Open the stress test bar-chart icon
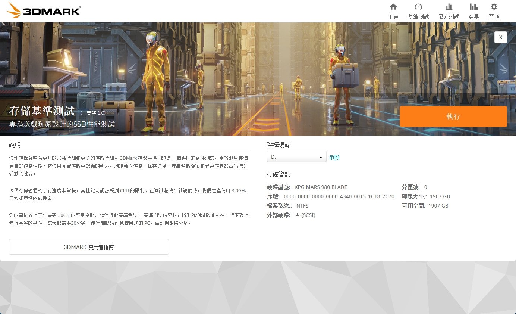Image resolution: width=516 pixels, height=314 pixels. pyautogui.click(x=449, y=7)
